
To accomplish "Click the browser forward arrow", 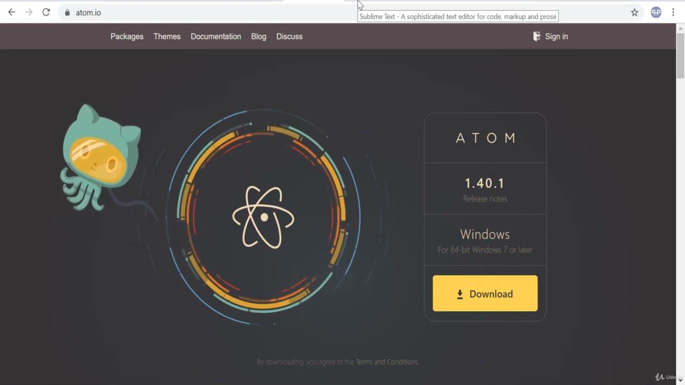I will point(29,12).
